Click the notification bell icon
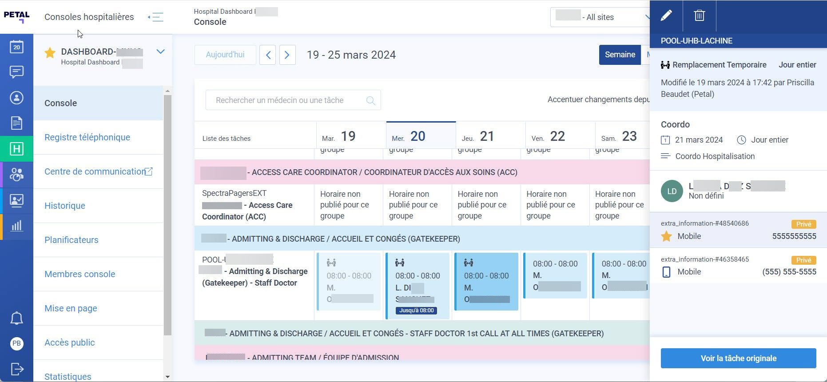This screenshot has height=382, width=827. tap(16, 318)
